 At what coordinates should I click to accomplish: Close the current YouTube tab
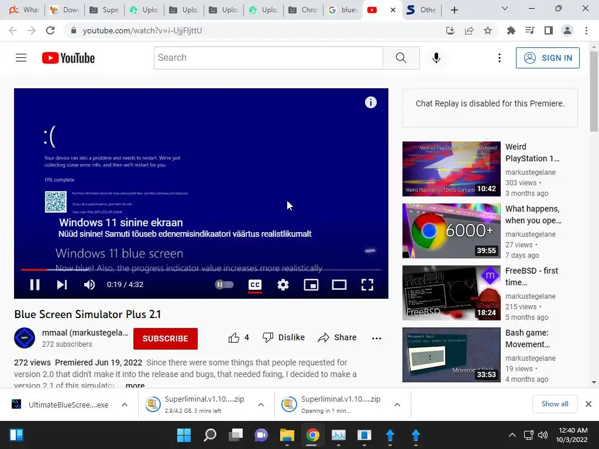(393, 10)
